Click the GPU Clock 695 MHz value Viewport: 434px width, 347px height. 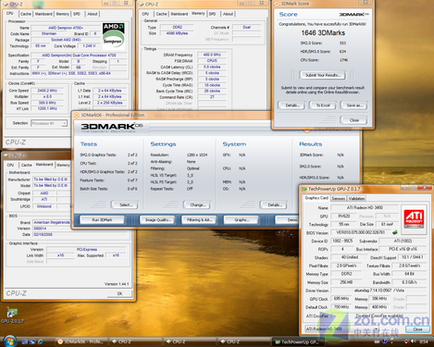pyautogui.click(x=341, y=299)
